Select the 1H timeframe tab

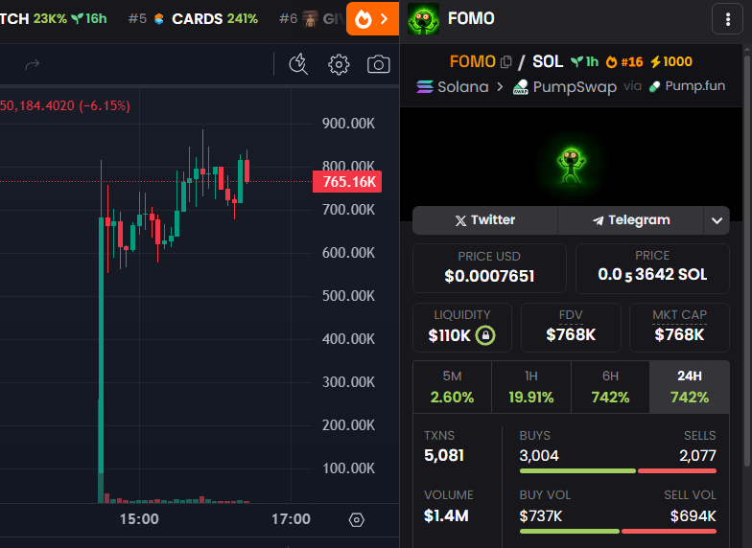click(x=531, y=387)
